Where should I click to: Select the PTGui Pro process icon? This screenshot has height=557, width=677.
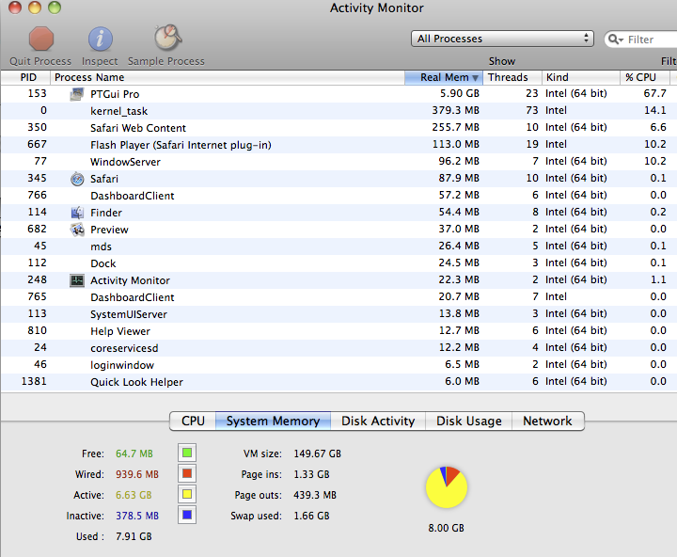pyautogui.click(x=77, y=94)
